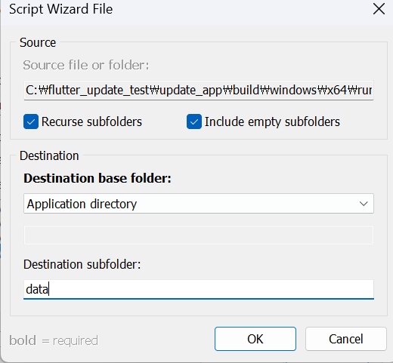Screen dimensions: 393x363
Task: Click the Source group heading
Action: tap(38, 42)
